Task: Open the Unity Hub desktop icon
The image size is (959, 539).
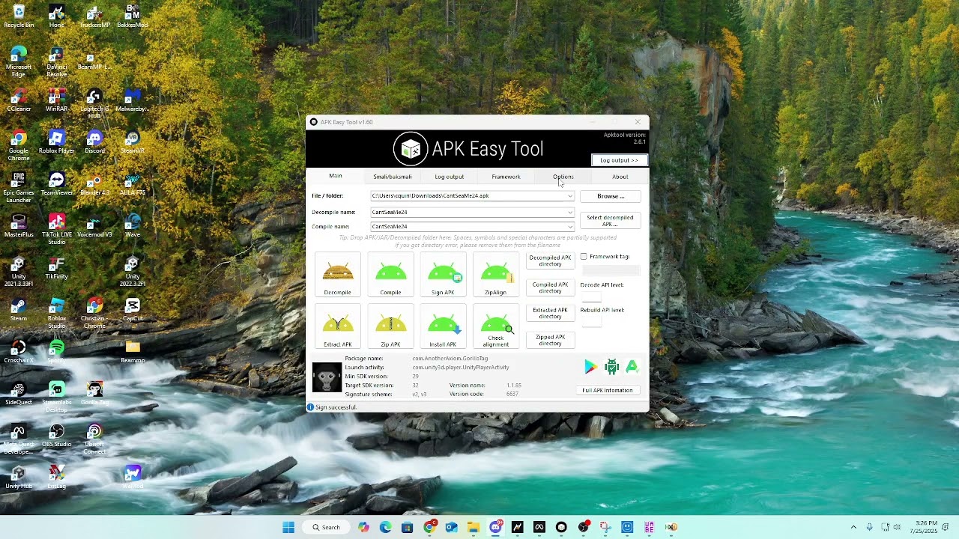Action: [x=19, y=477]
